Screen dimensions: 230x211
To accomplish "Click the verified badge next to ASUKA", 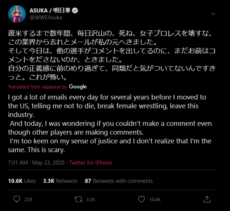I will 85,11.
